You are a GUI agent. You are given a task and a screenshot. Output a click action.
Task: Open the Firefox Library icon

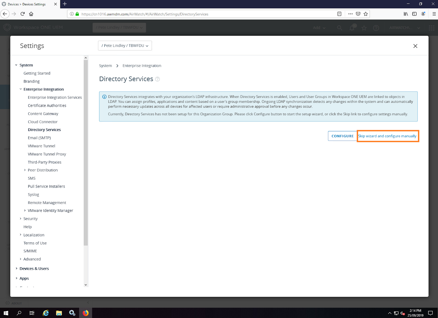[x=406, y=14]
